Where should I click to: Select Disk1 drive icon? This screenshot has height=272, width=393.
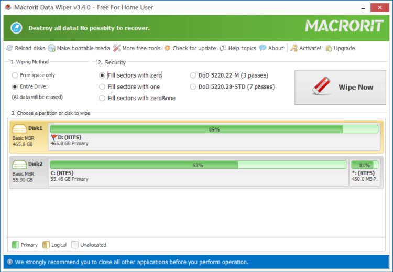(19, 129)
